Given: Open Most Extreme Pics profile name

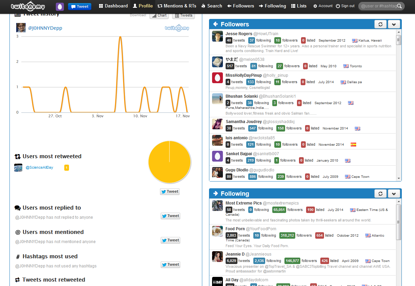Looking at the screenshot, I should point(244,203).
